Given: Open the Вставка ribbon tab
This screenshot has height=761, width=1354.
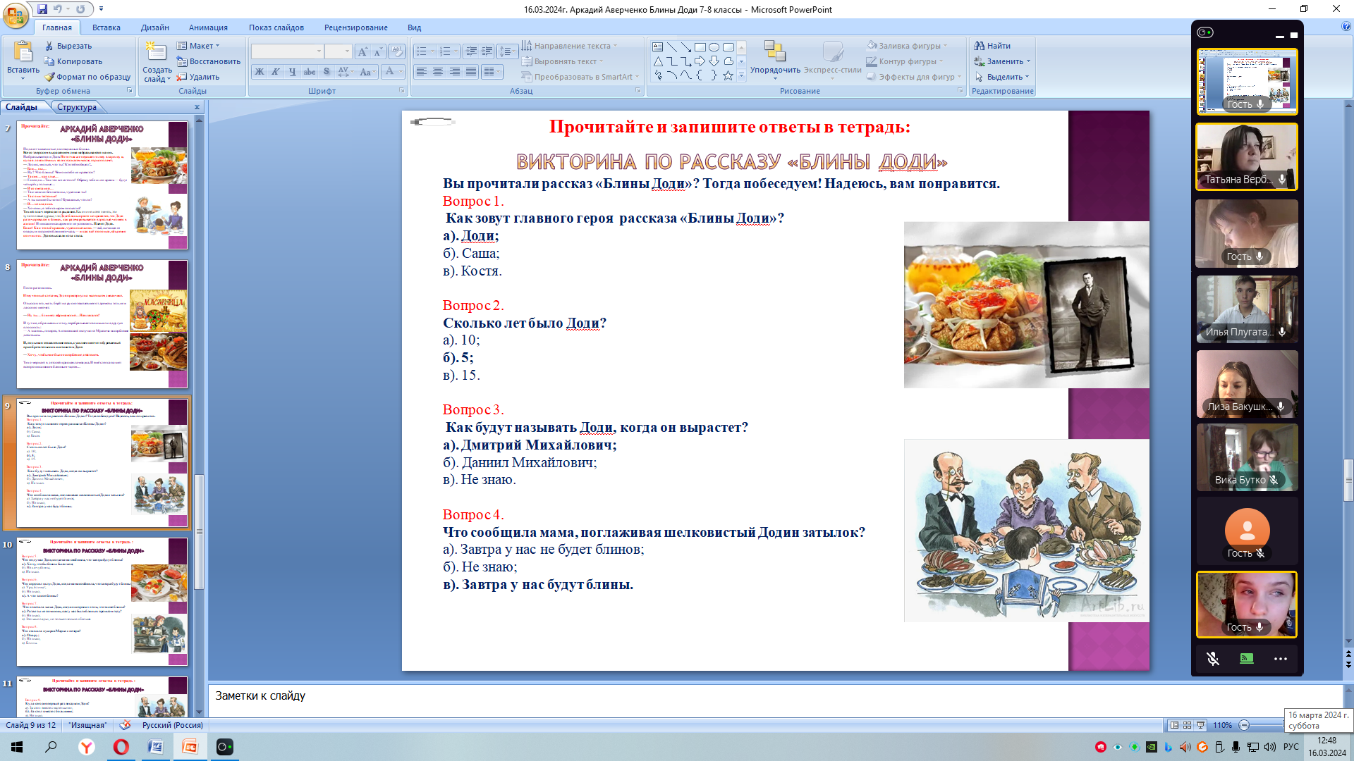Looking at the screenshot, I should (x=106, y=27).
